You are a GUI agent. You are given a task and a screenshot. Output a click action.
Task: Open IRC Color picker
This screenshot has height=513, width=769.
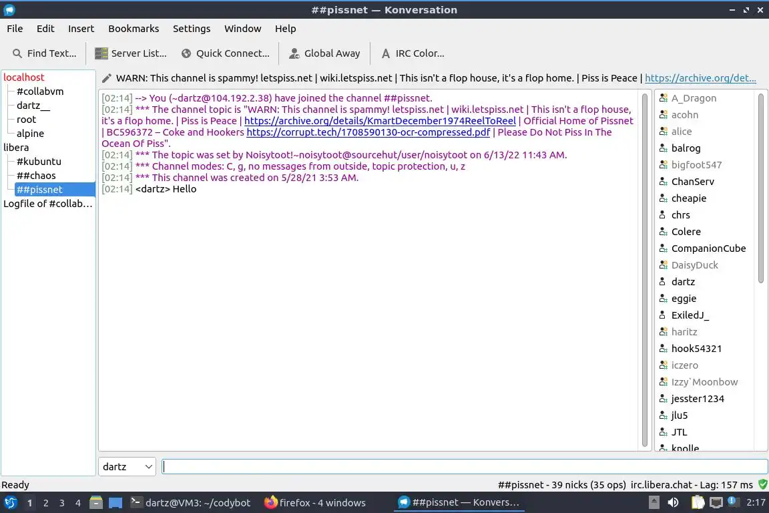(x=413, y=53)
